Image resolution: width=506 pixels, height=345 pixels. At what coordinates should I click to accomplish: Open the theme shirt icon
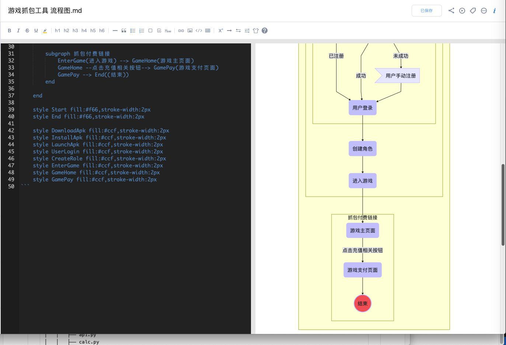pyautogui.click(x=256, y=31)
